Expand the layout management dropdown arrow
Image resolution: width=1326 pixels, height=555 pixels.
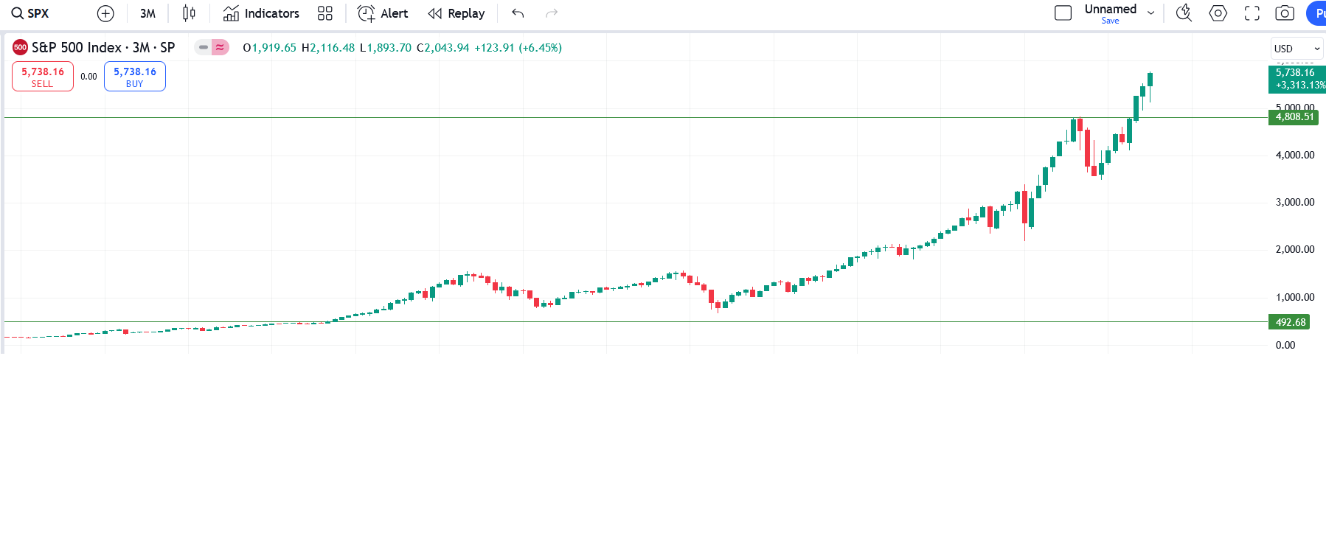(x=1150, y=13)
